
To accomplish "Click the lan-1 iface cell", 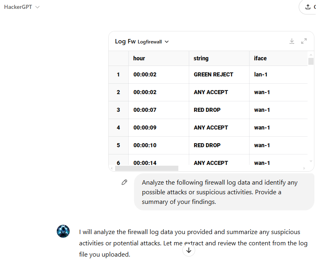I will click(x=279, y=74).
